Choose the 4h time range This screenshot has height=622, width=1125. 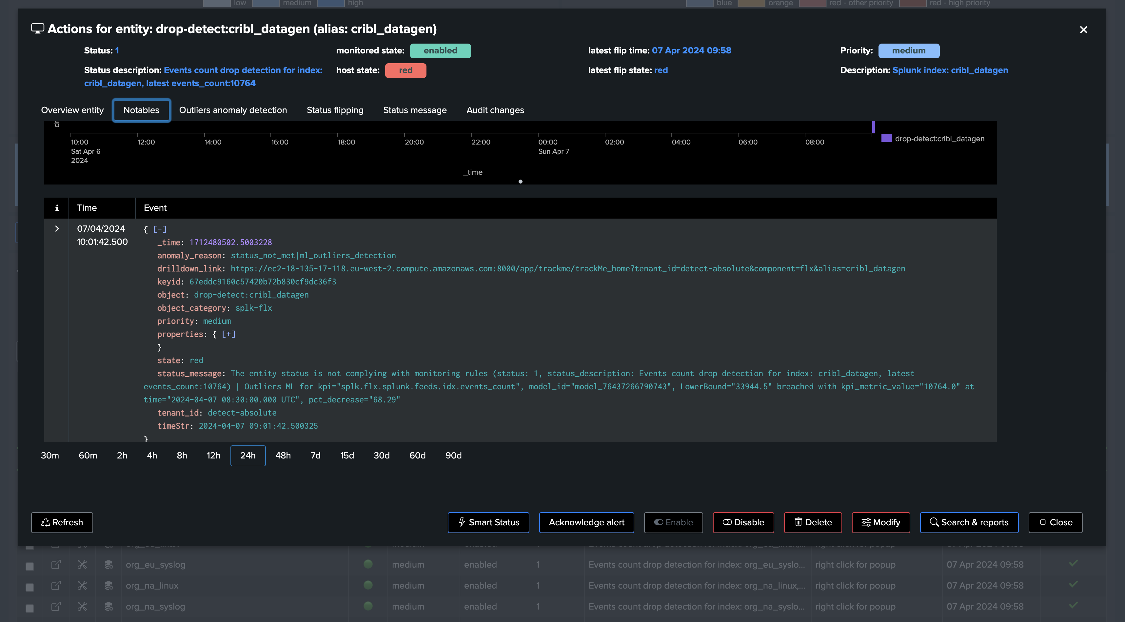[x=152, y=455]
